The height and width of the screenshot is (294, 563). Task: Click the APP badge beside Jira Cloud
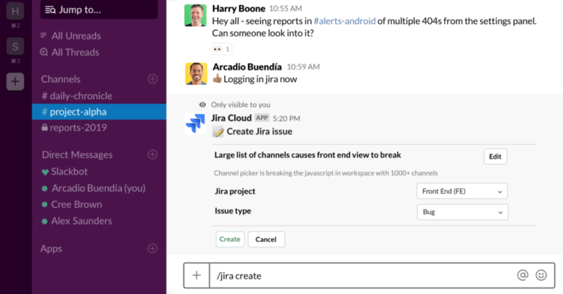(x=262, y=118)
